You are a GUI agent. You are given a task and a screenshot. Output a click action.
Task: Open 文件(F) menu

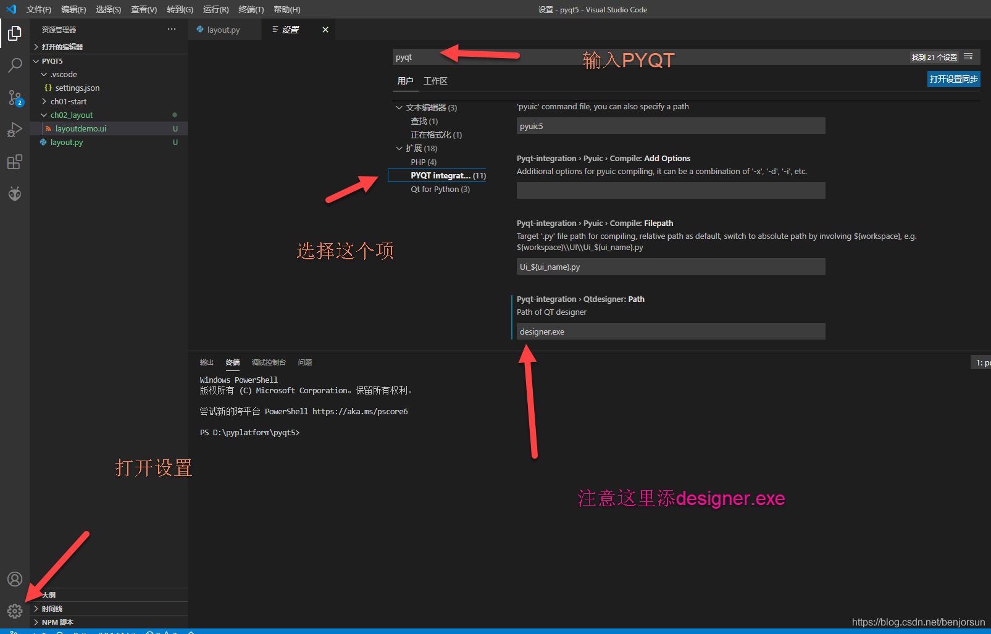coord(39,9)
